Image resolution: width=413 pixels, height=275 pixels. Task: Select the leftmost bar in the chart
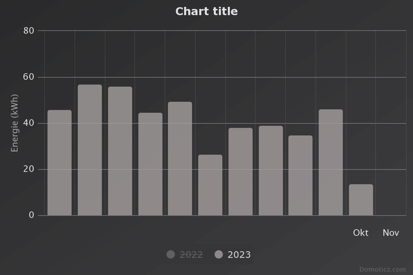[59, 163]
